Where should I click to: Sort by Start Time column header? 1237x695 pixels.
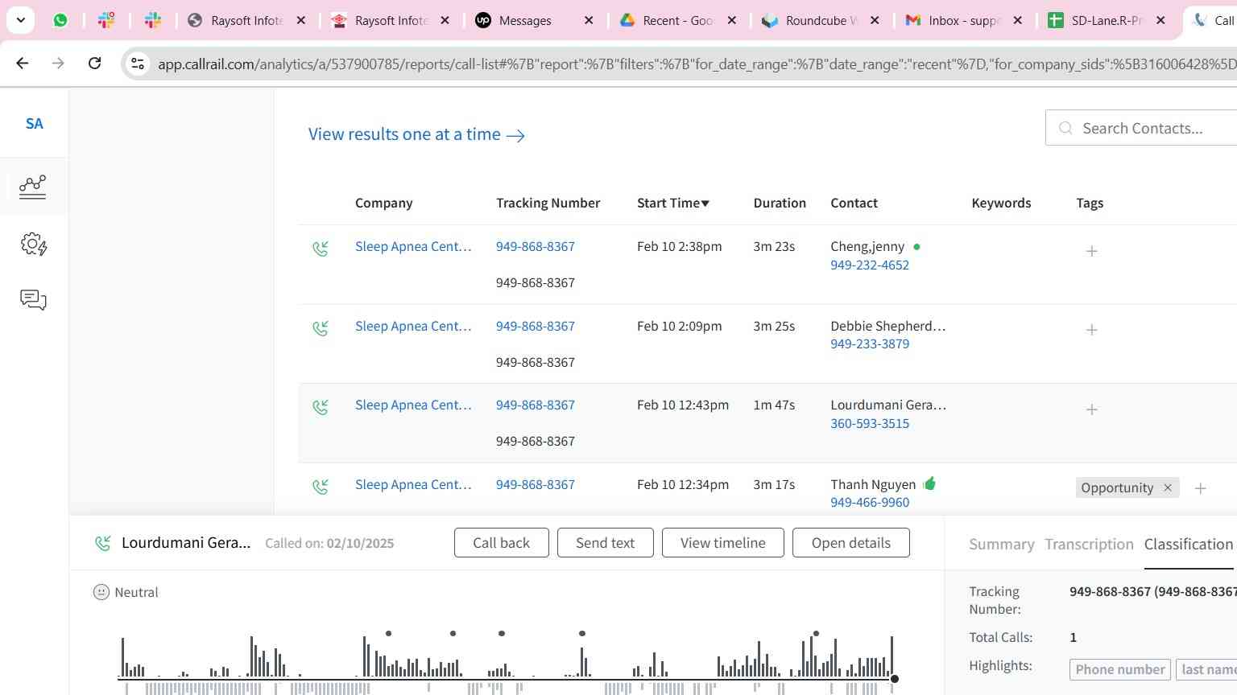(x=673, y=203)
